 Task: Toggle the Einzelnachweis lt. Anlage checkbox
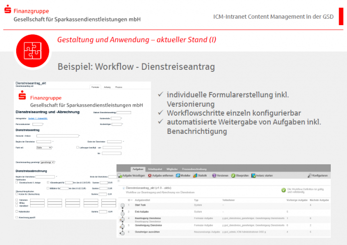[17, 183]
